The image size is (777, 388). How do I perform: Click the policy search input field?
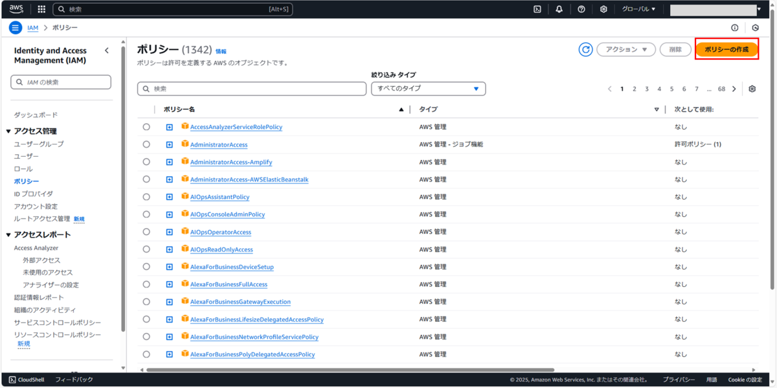click(x=252, y=89)
